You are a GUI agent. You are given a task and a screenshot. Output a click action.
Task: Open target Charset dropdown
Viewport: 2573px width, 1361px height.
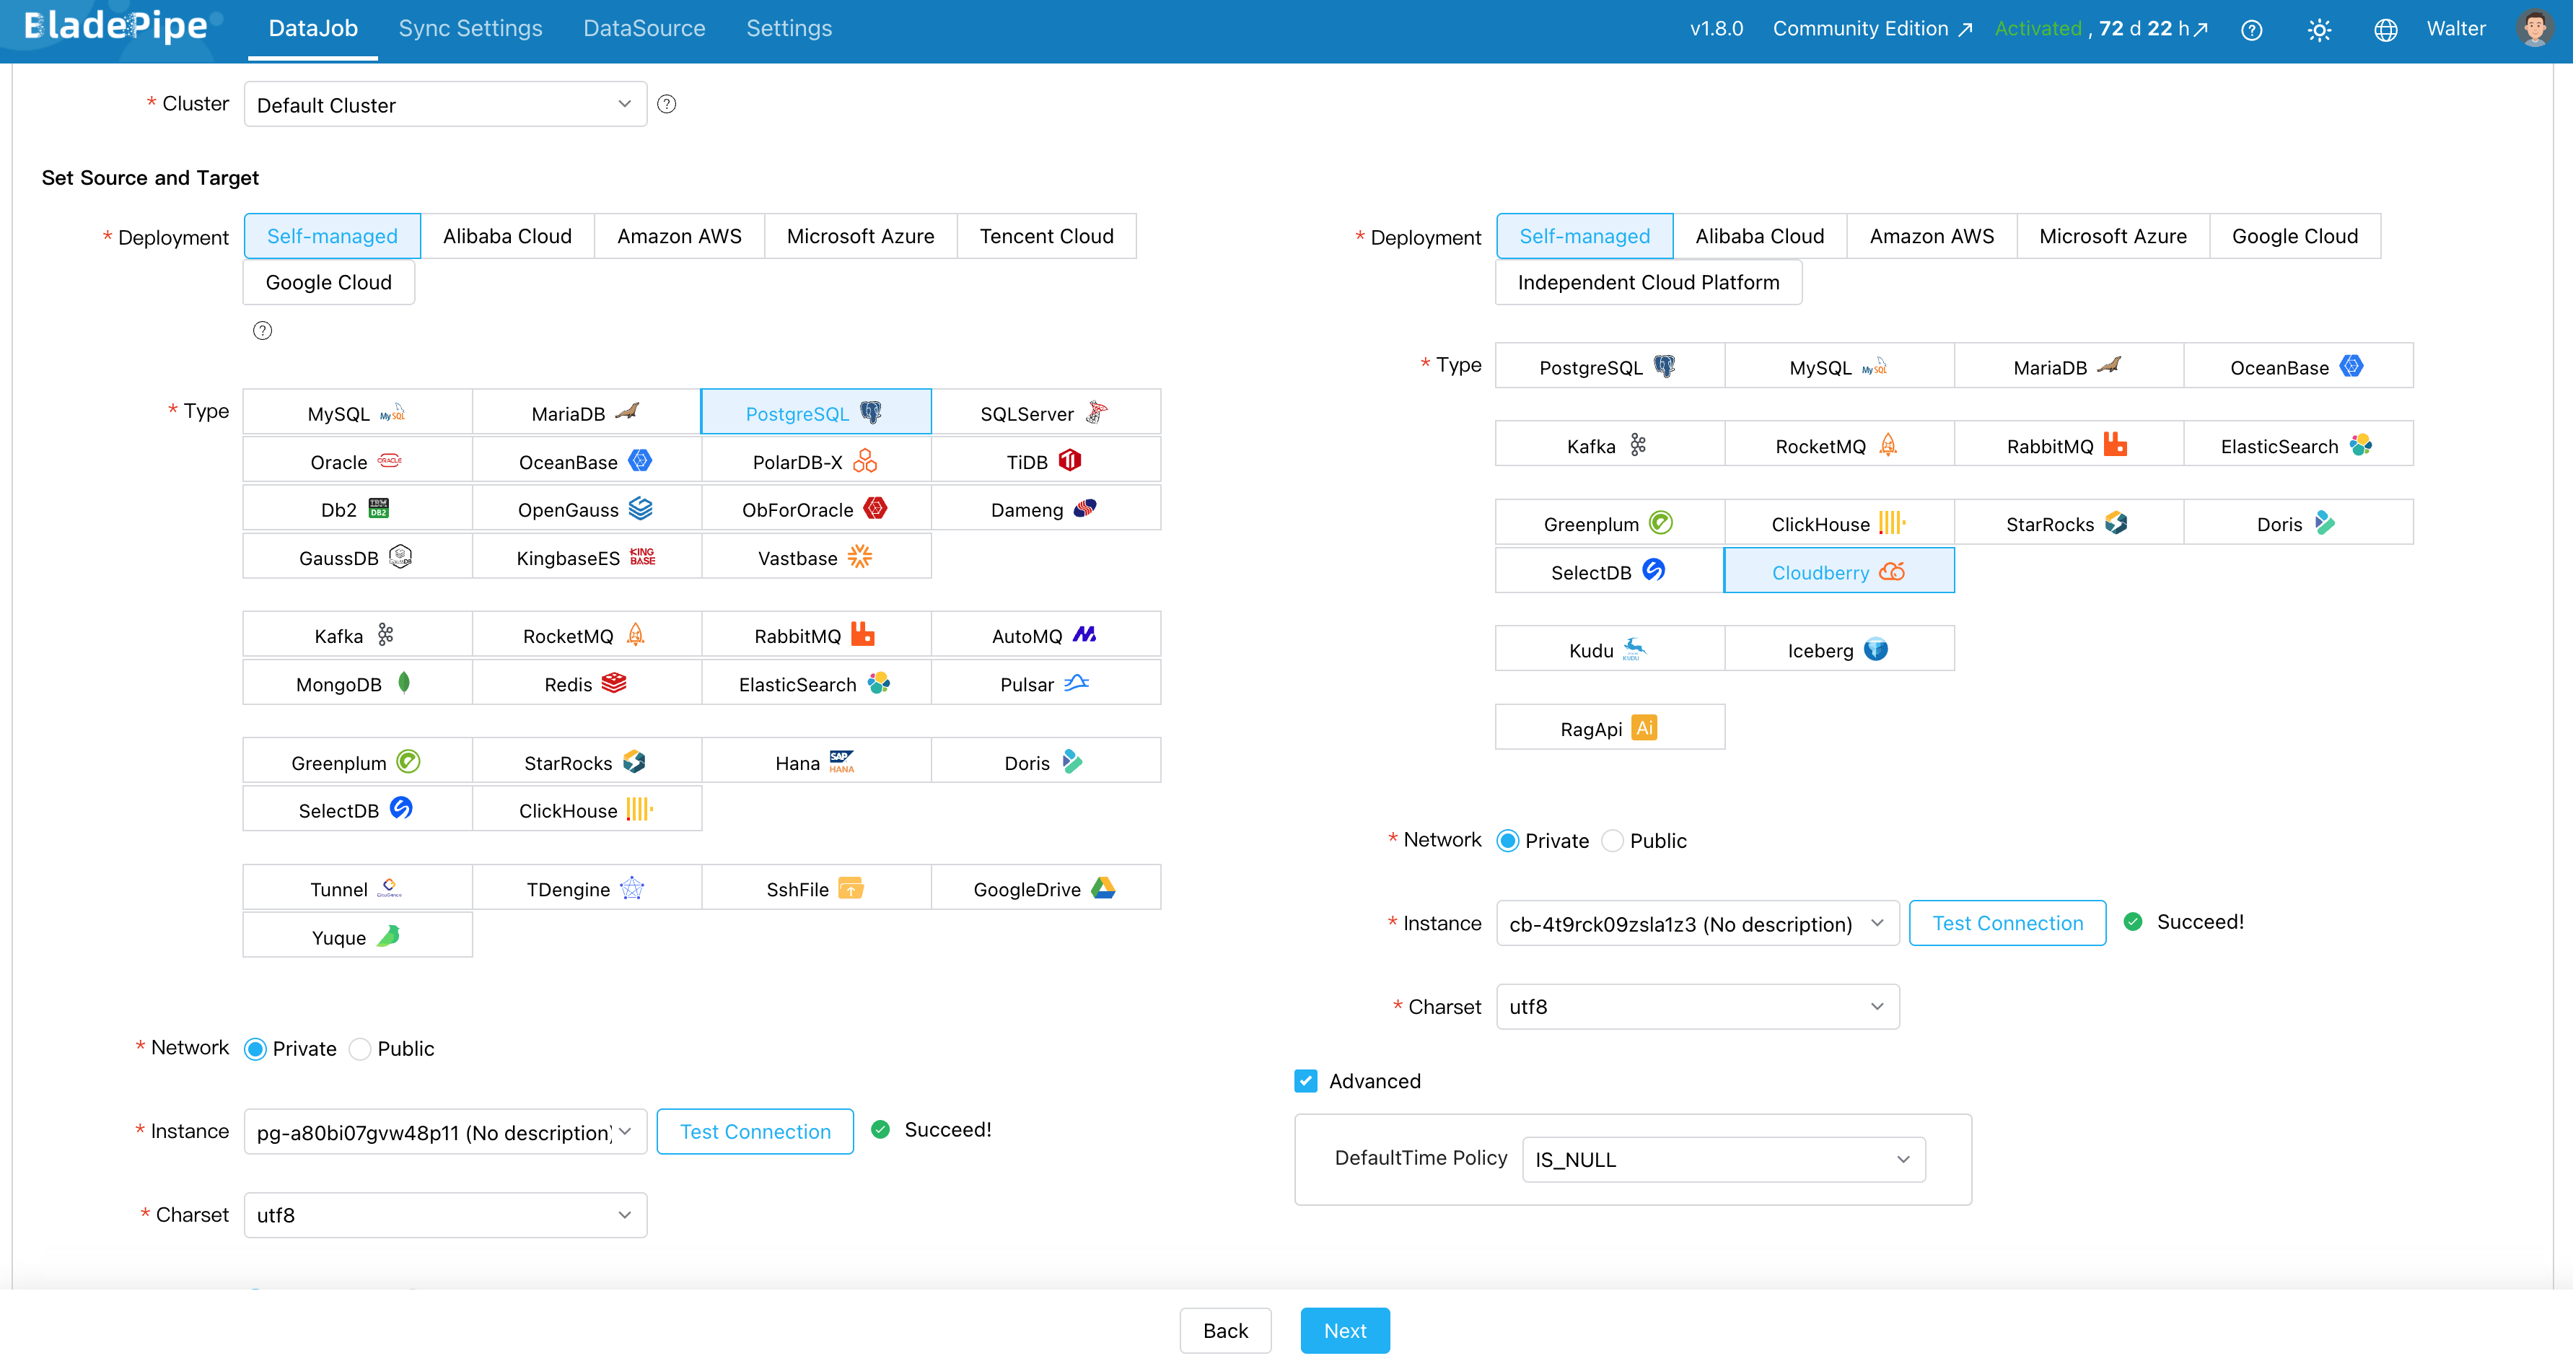pos(1698,1007)
